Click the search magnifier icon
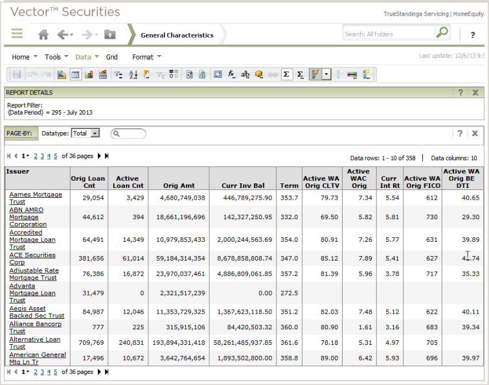Viewport: 489px width, 385px height. pos(442,32)
